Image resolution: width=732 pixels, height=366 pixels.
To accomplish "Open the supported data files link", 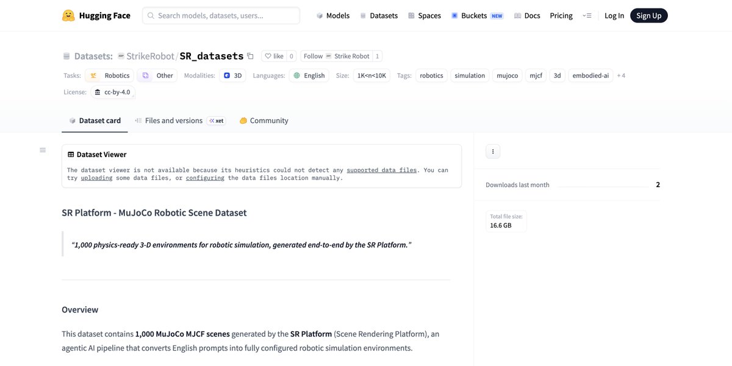I will pyautogui.click(x=382, y=170).
